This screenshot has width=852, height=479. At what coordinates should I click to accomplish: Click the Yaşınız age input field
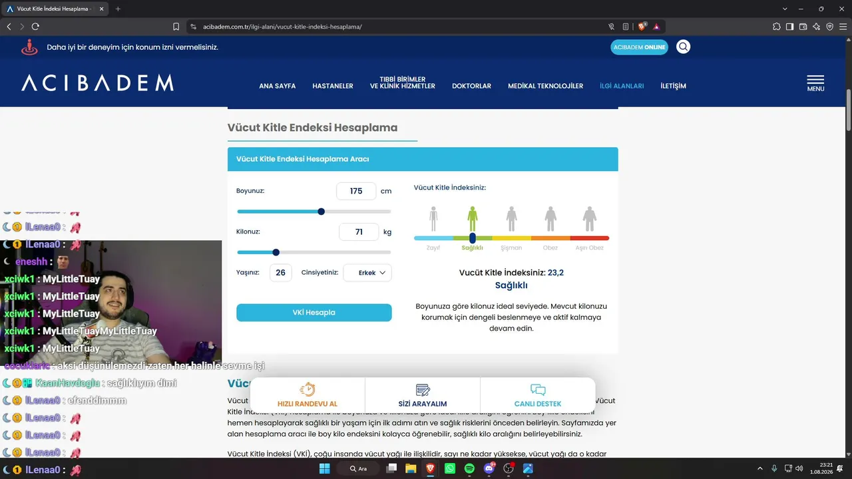[x=281, y=273]
